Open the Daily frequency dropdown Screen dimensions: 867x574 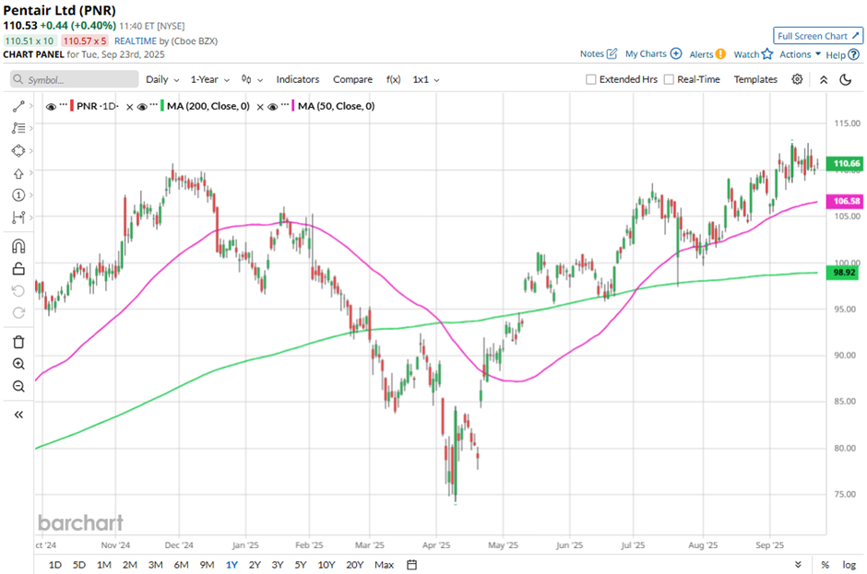tap(161, 80)
